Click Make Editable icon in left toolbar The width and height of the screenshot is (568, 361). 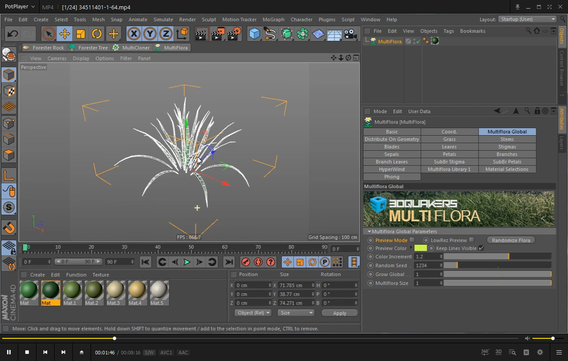tap(9, 55)
